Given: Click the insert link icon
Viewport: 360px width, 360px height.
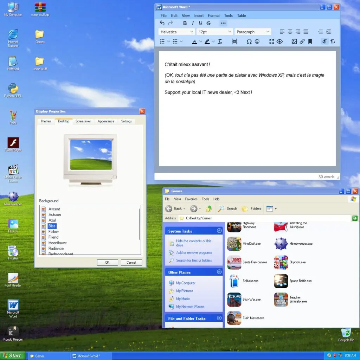Looking at the screenshot, I should click(x=302, y=41).
